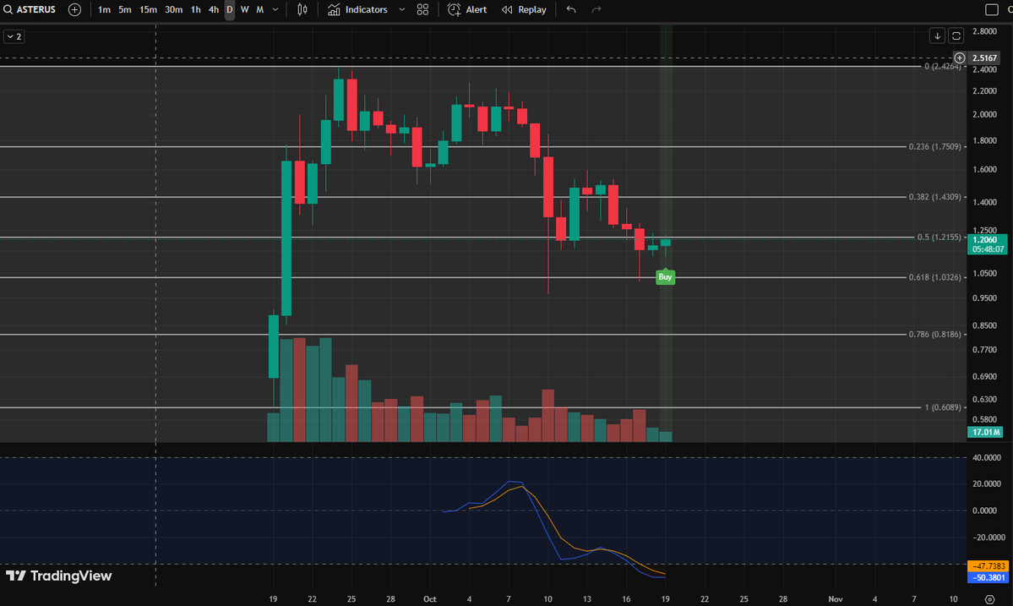The width and height of the screenshot is (1013, 606).
Task: Open chart settings gear at bottom right
Action: [x=989, y=599]
